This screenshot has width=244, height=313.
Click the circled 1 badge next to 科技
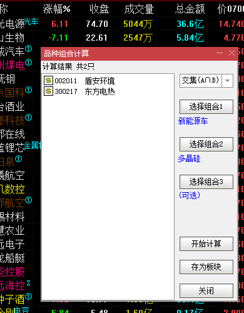click(x=28, y=118)
